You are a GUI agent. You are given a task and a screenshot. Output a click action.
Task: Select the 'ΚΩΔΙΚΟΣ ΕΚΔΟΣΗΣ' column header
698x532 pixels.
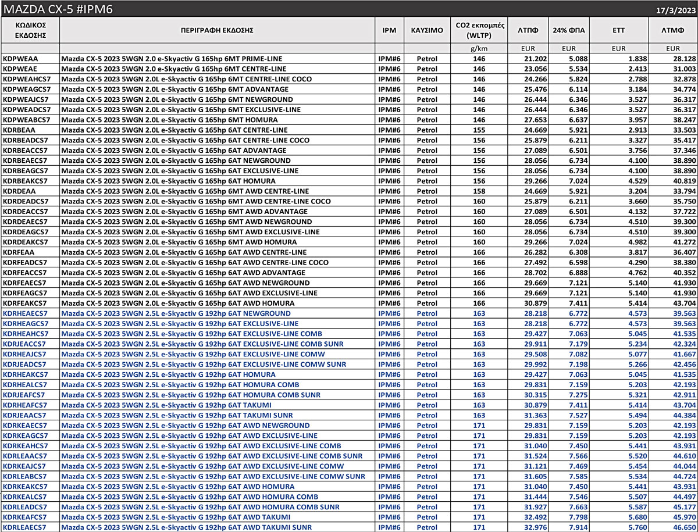[x=31, y=30]
